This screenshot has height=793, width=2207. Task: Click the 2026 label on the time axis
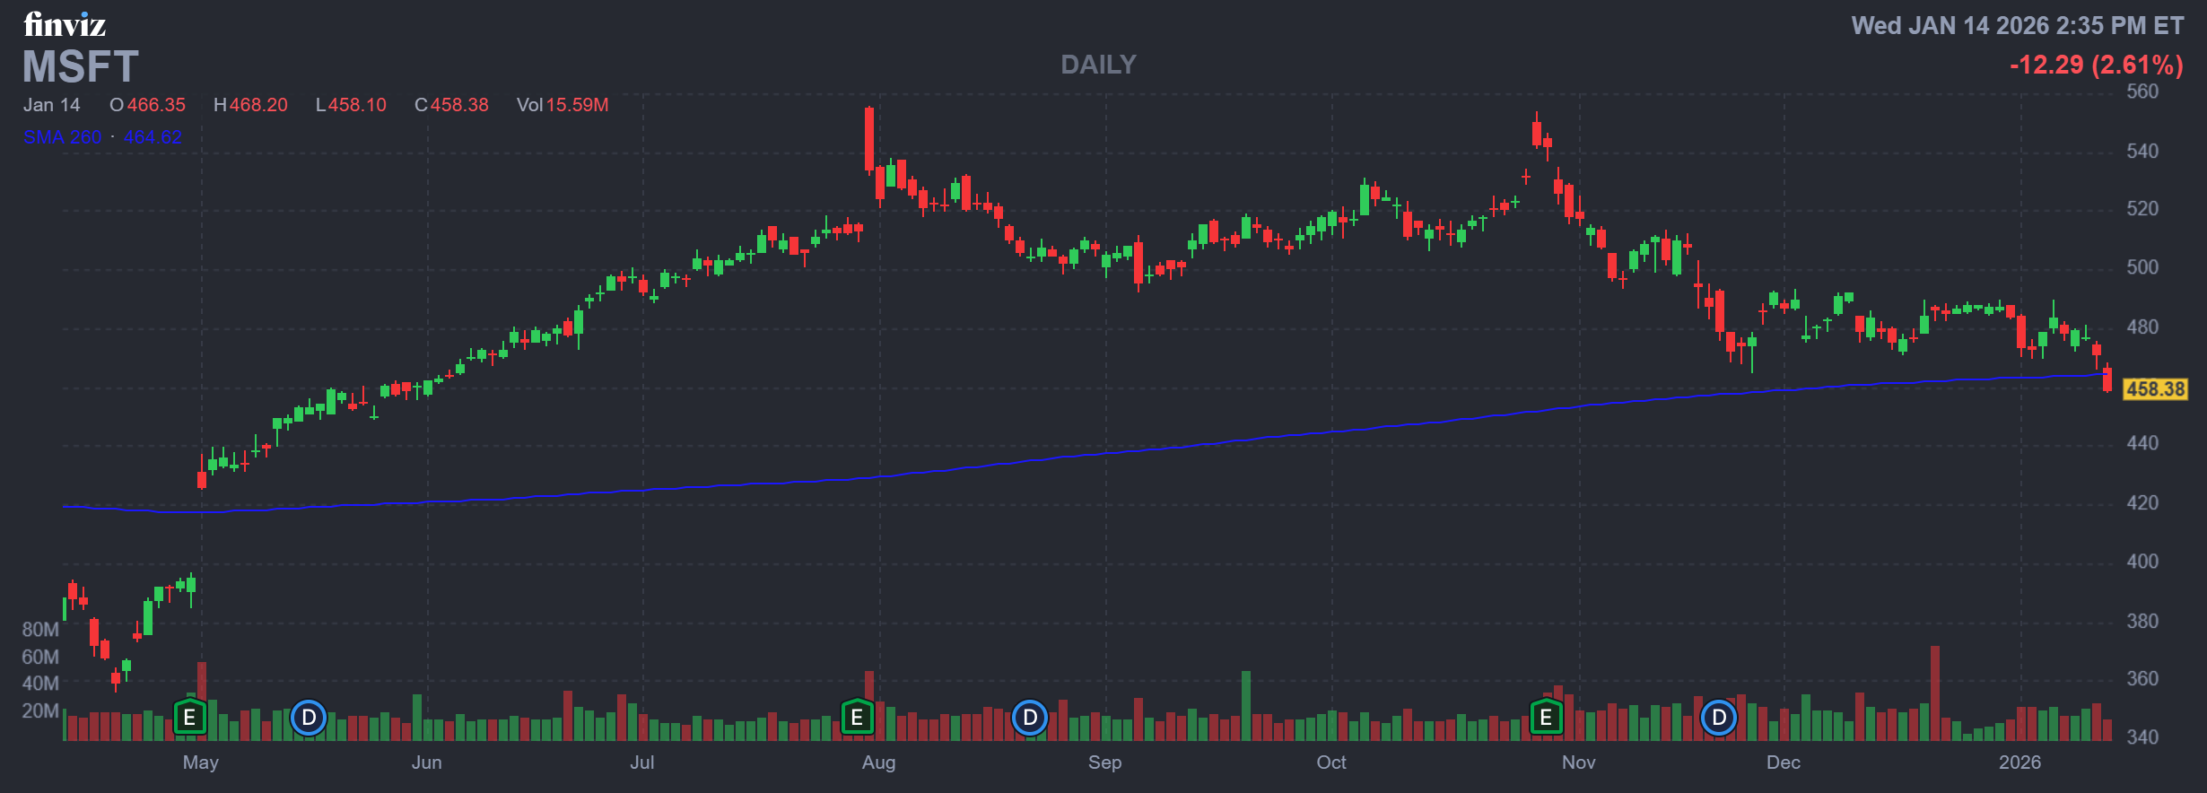point(2019,762)
